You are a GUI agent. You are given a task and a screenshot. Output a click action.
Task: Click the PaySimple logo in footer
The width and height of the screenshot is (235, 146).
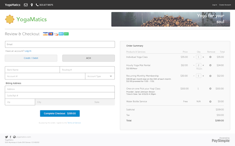221,141
